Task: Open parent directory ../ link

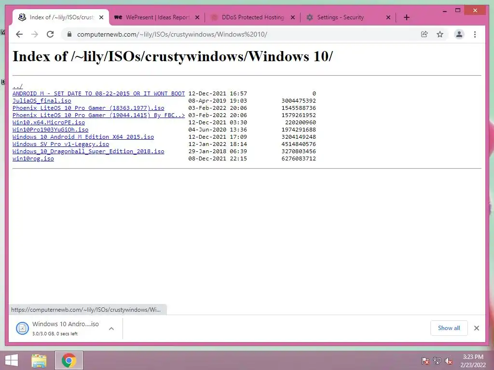Action: click(18, 86)
